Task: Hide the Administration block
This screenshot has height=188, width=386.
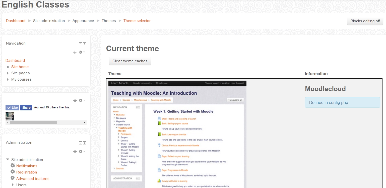Action: pyautogui.click(x=80, y=143)
